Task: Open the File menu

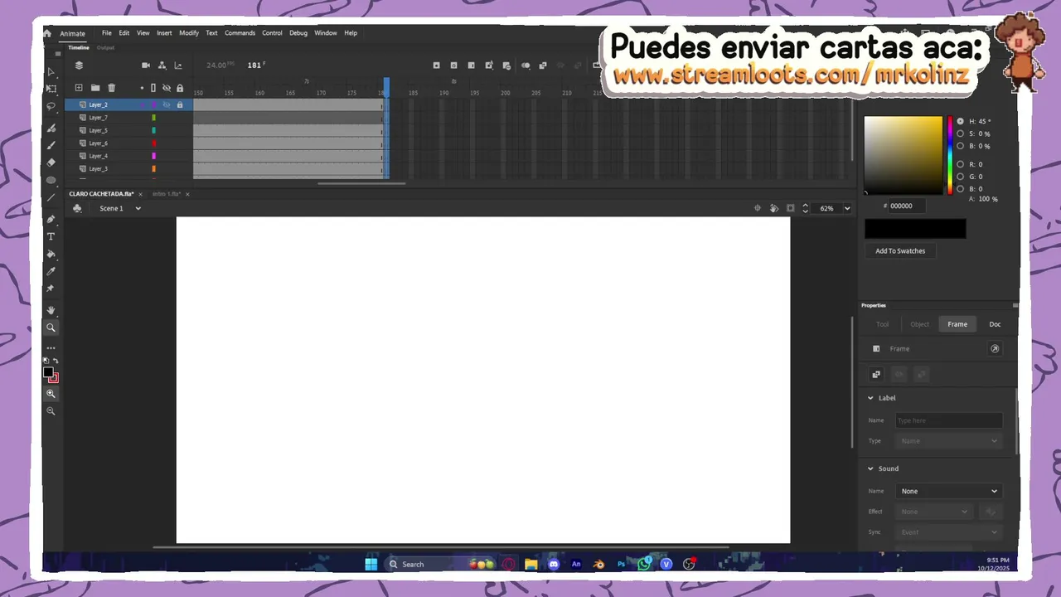Action: click(107, 33)
